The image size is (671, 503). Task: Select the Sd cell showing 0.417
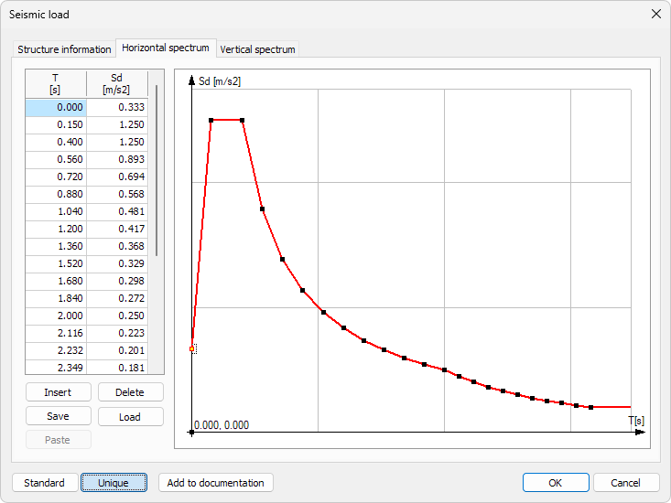pyautogui.click(x=117, y=229)
